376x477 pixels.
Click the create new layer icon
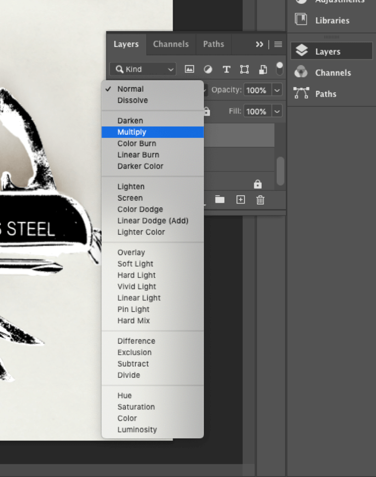coord(240,200)
